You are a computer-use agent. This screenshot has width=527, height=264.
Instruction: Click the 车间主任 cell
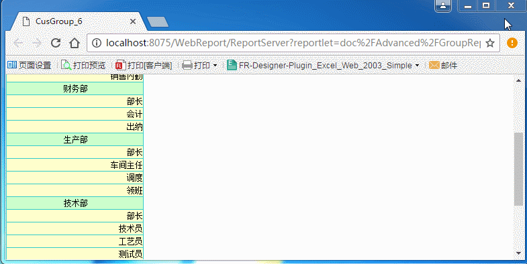75,165
